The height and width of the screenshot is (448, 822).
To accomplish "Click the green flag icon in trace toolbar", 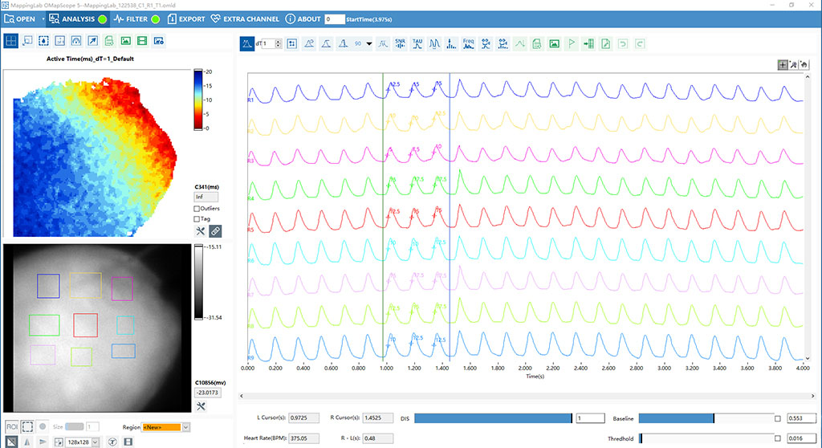I will point(572,43).
